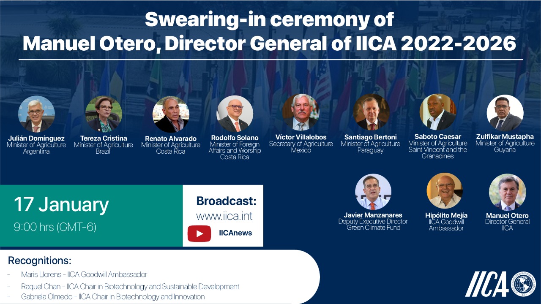Click the Gabriela Olmedo recognition line
The width and height of the screenshot is (541, 304).
(113, 297)
